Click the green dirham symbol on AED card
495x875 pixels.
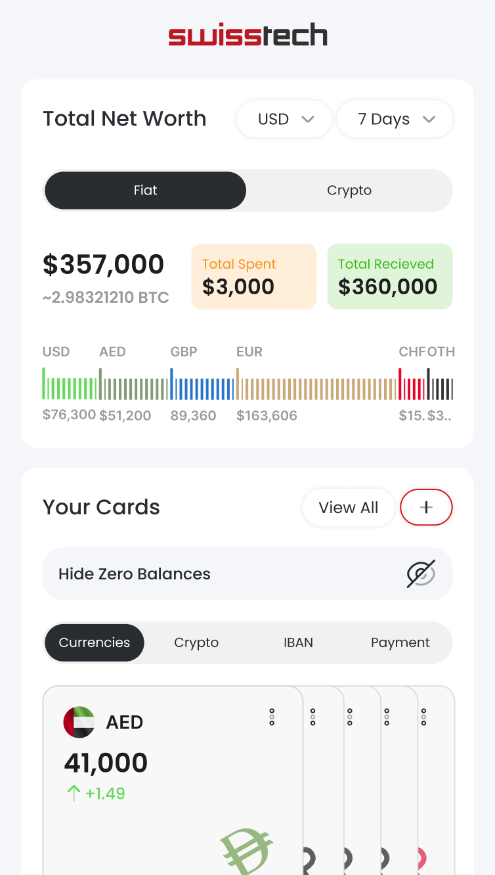[247, 851]
